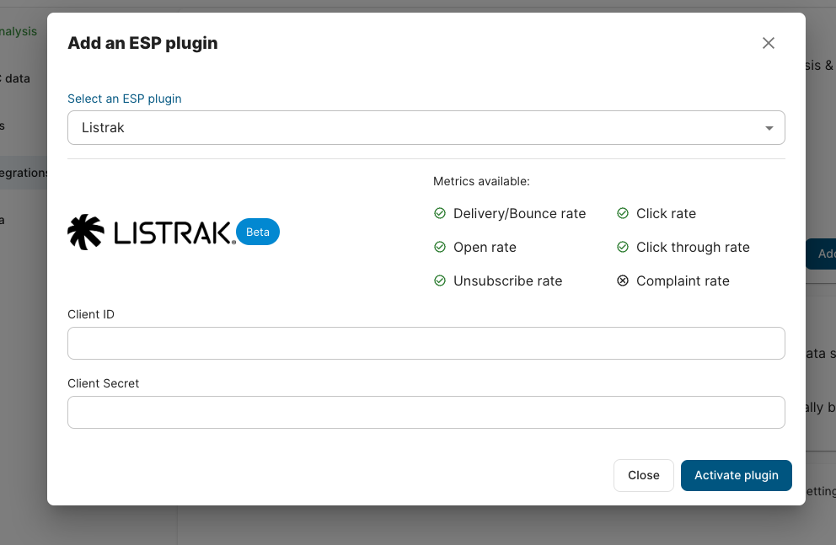Click the Complaint rate unavailable X icon
The width and height of the screenshot is (836, 545).
[x=623, y=281]
